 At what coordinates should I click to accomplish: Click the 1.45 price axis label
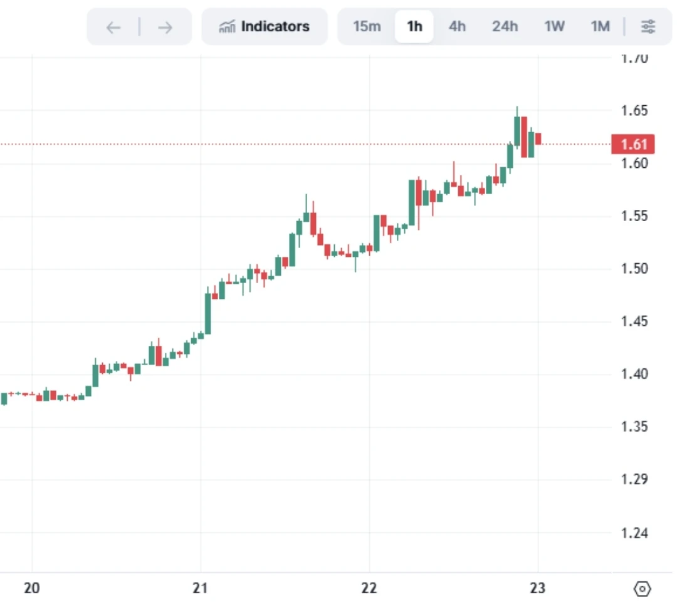click(634, 321)
